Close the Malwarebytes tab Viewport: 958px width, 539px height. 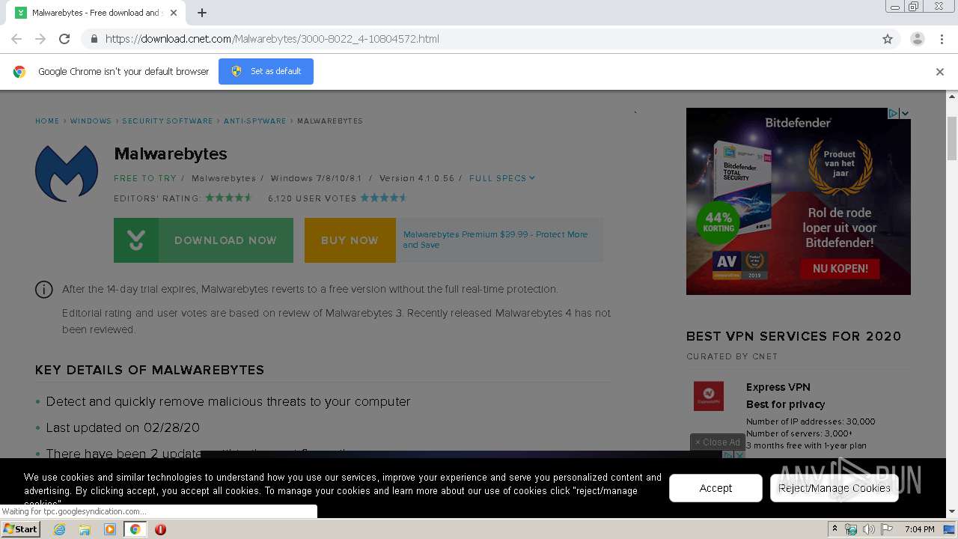pos(174,13)
